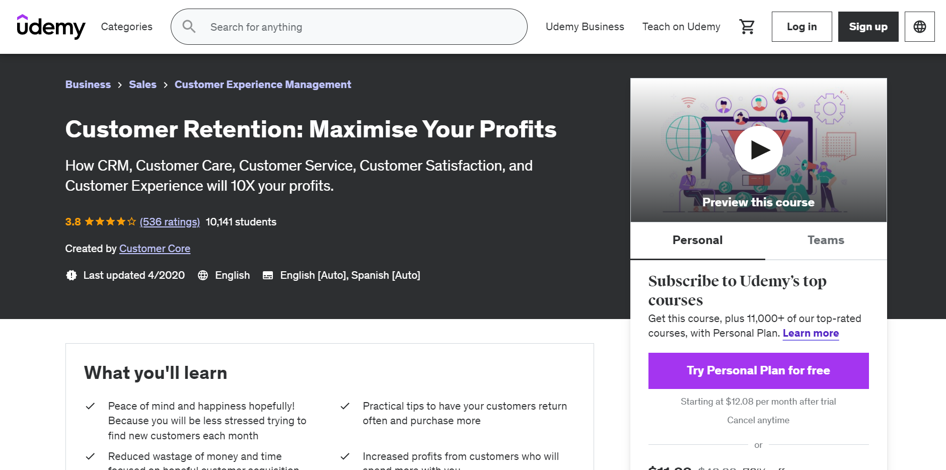946x470 pixels.
Task: Click the closed captions icon
Action: tap(268, 275)
